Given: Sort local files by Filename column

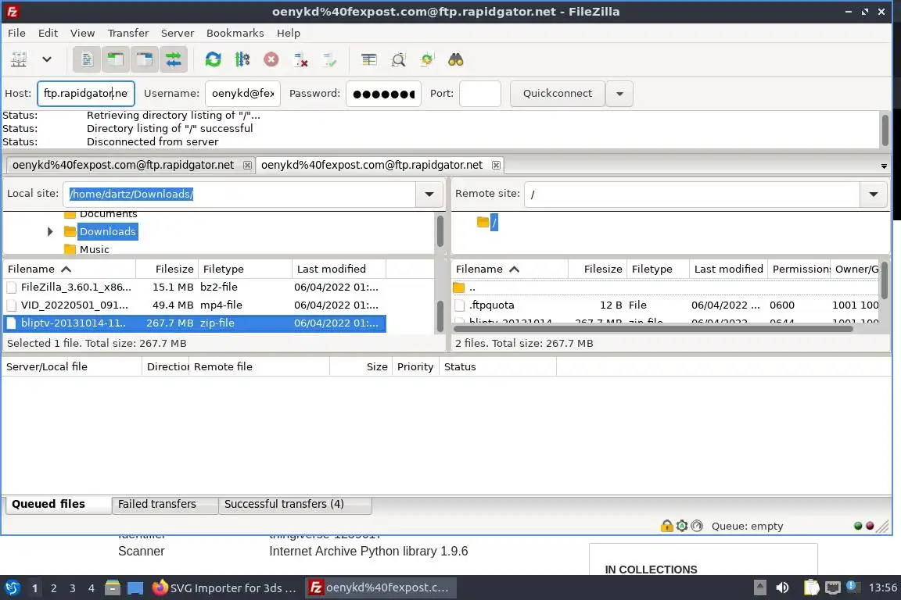Looking at the screenshot, I should 70,269.
